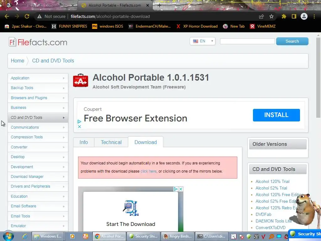Expand the Browsers and Plugins category

click(38, 98)
